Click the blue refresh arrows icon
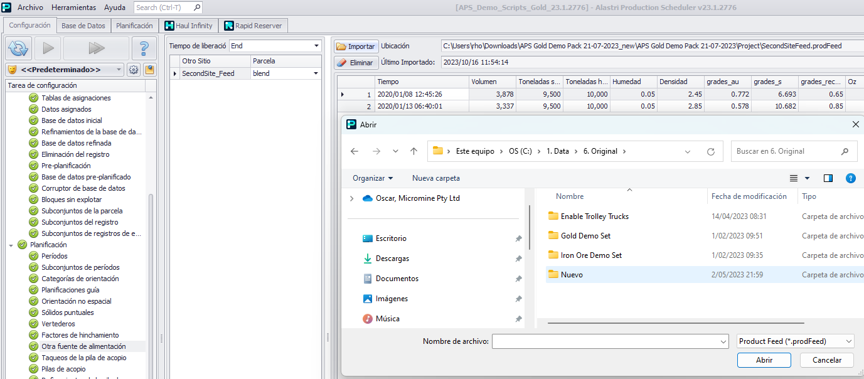 click(x=19, y=48)
